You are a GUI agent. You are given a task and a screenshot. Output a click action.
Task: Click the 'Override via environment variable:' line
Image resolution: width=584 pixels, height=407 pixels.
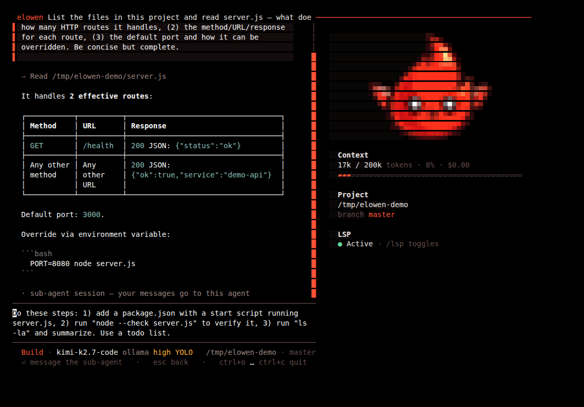coord(96,234)
